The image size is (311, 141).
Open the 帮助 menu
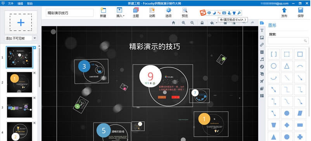(30, 3)
